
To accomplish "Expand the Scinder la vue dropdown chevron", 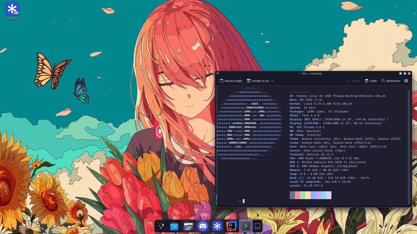I will coord(272,81).
